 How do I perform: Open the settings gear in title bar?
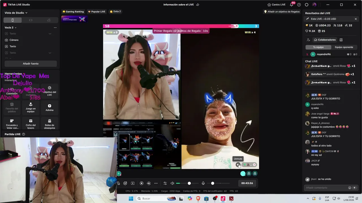coord(307,5)
